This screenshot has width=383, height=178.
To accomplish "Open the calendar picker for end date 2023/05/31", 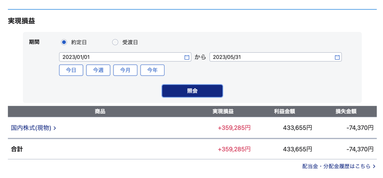I will pos(337,57).
